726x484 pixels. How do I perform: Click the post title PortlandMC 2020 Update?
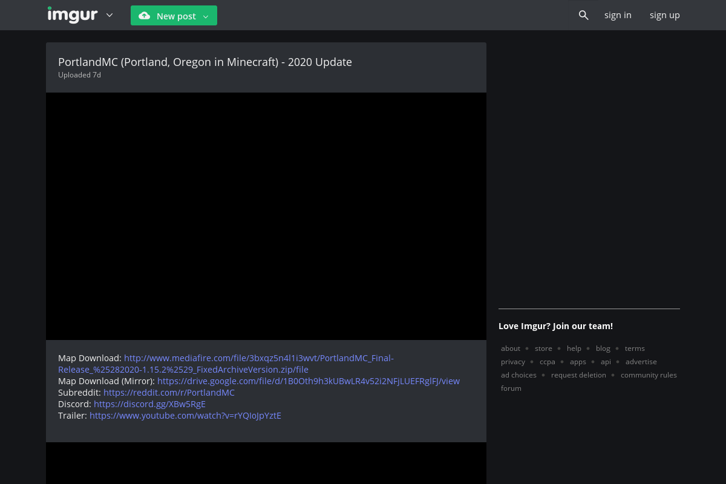click(205, 62)
